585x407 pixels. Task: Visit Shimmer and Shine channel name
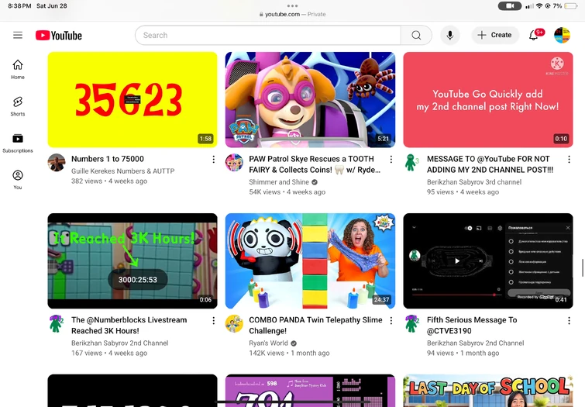[x=279, y=182]
